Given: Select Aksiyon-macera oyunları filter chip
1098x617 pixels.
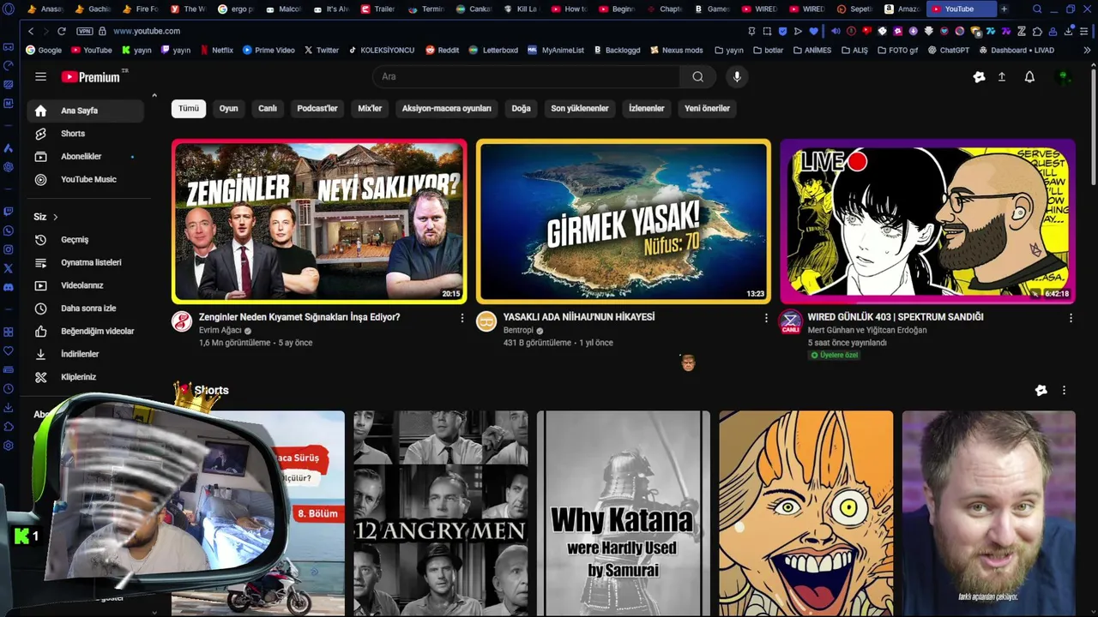Looking at the screenshot, I should point(447,108).
